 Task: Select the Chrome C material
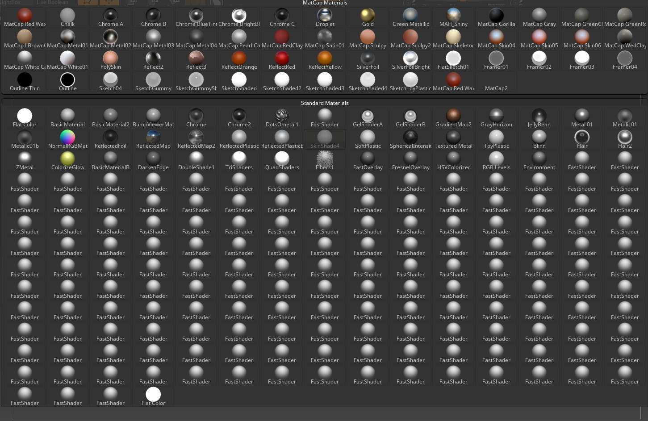(x=282, y=17)
